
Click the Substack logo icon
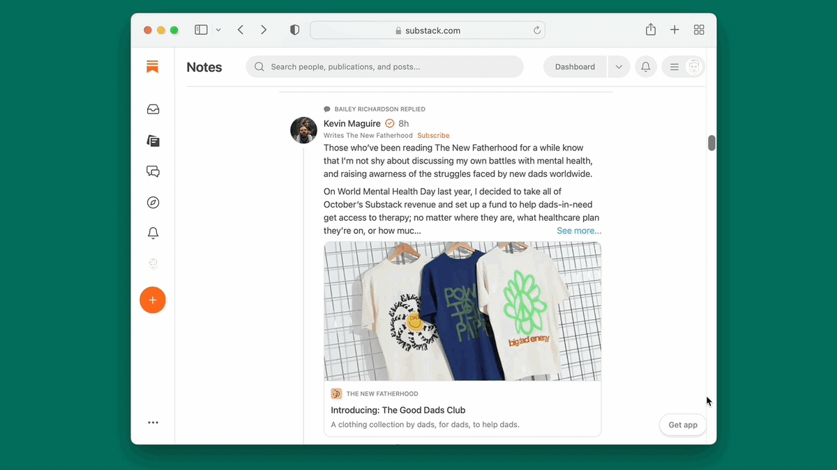click(153, 67)
